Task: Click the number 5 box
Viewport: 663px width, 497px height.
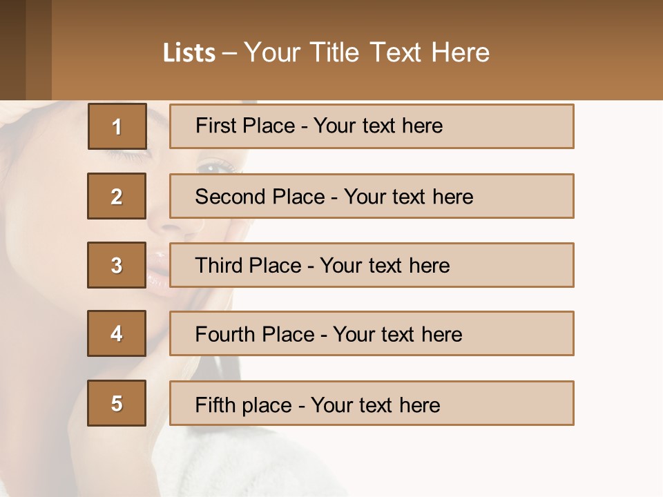Action: (x=117, y=403)
